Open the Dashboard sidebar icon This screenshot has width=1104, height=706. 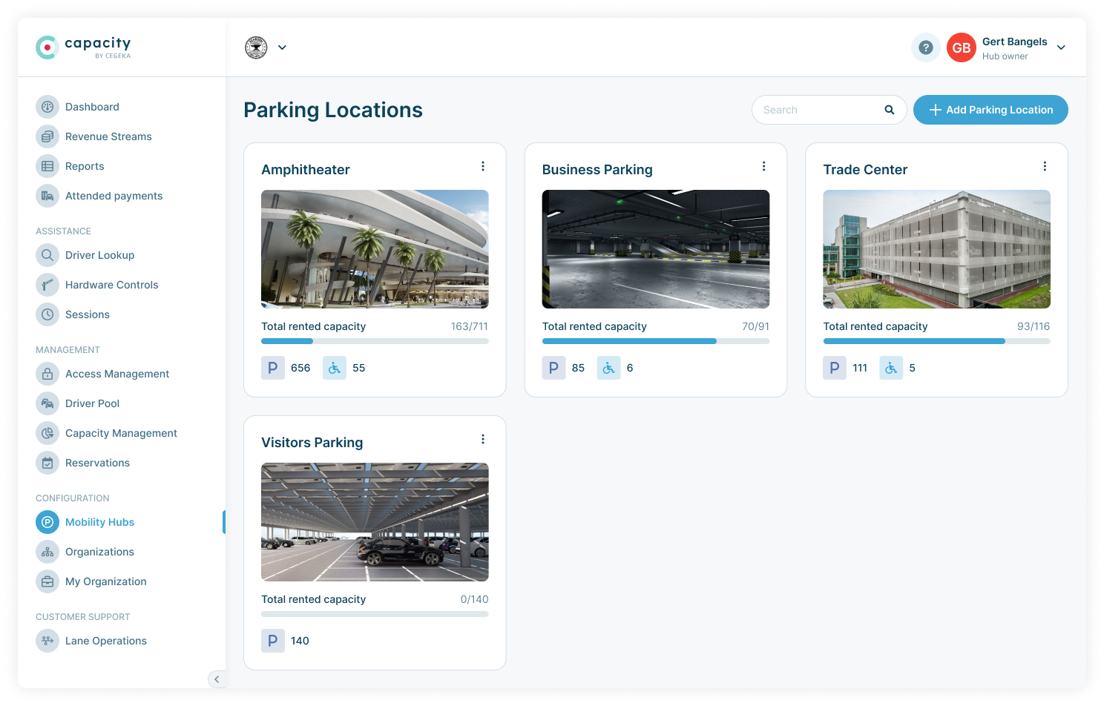point(47,107)
